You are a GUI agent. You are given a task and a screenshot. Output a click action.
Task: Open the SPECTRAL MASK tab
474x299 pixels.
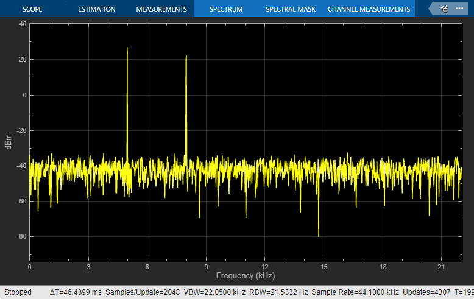coord(291,9)
